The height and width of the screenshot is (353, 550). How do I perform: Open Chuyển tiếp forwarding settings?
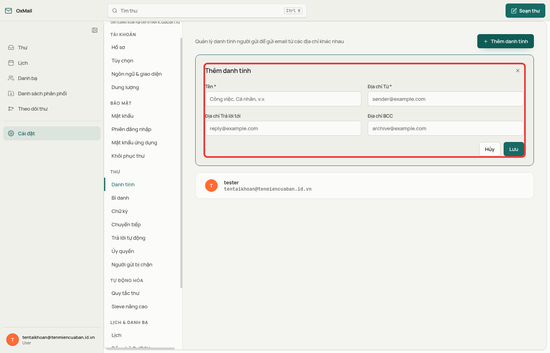point(142,224)
